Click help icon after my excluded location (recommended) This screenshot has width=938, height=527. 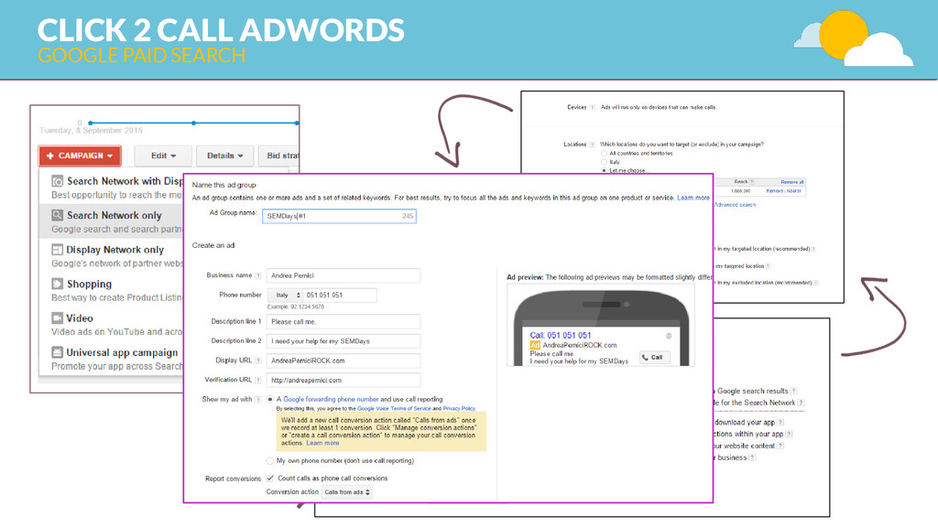point(815,283)
